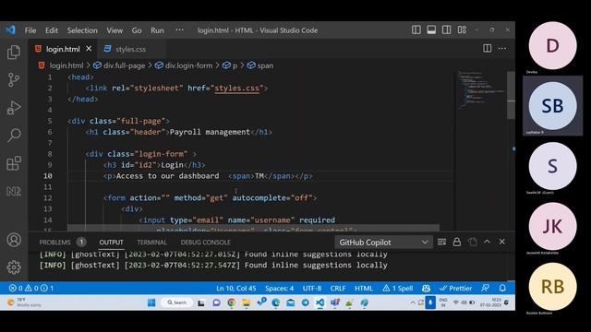Click the editor minimap
The width and height of the screenshot is (591, 332).
(x=480, y=90)
